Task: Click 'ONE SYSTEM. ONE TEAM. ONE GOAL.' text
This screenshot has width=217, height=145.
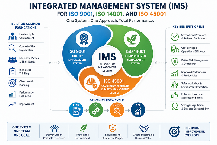Action: click(22, 131)
